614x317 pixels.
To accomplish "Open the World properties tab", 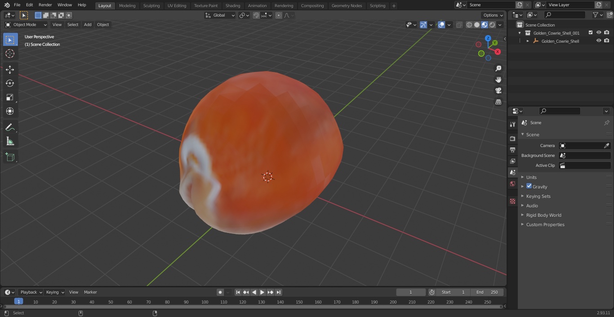I will [x=512, y=183].
